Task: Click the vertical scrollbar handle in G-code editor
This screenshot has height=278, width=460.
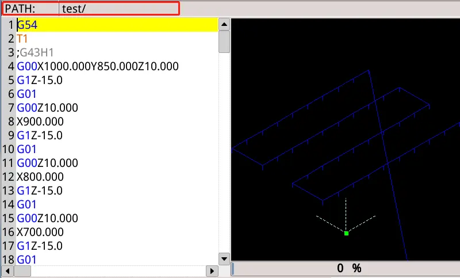Action: [x=224, y=41]
